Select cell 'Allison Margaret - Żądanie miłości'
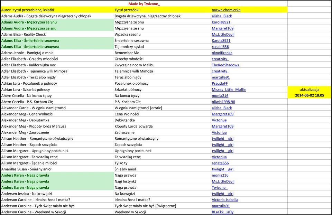This screenshot has height=215, width=332. [x=57, y=163]
